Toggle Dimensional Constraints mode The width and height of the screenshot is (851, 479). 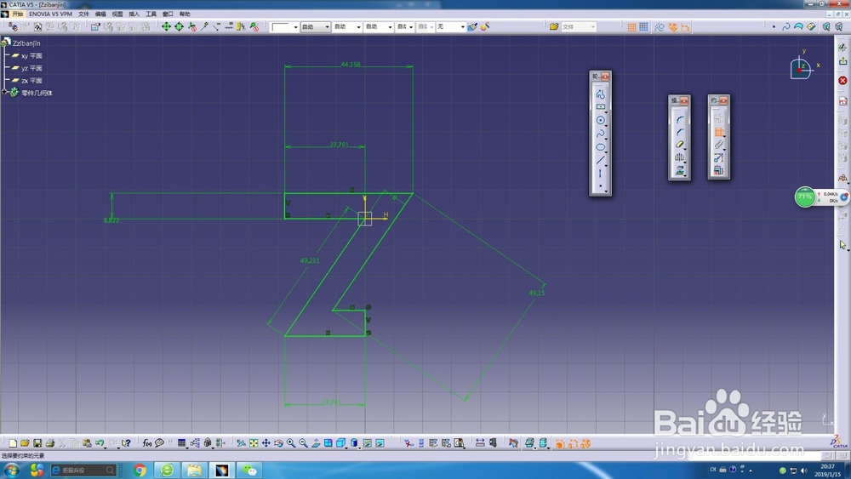pyautogui.click(x=685, y=26)
